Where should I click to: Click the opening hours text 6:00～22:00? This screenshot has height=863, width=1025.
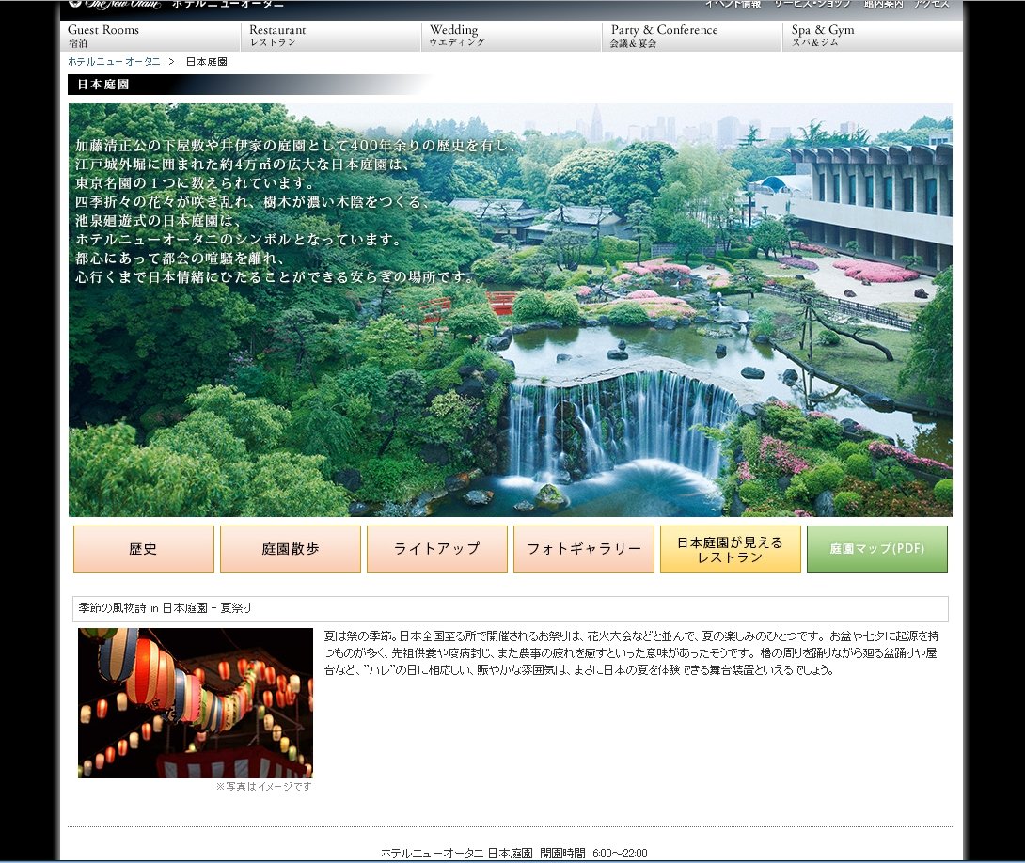[620, 854]
